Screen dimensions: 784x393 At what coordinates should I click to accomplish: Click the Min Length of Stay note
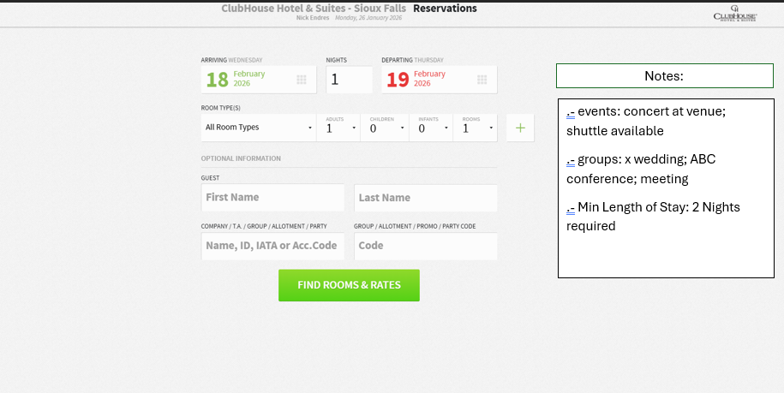point(653,217)
